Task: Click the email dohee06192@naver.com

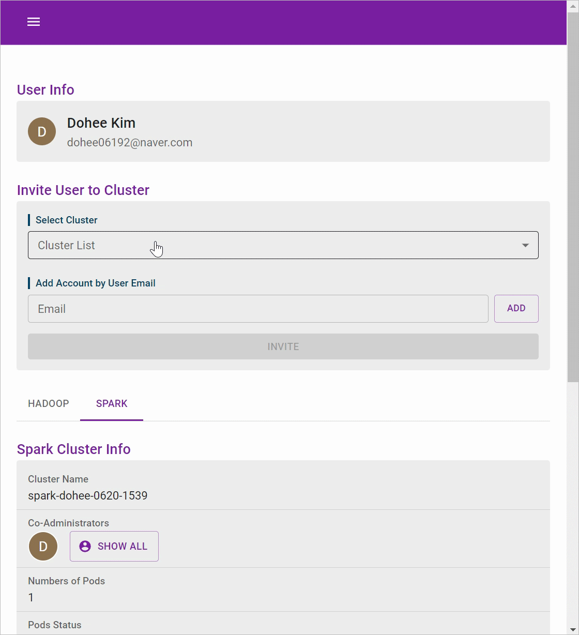Action: point(130,143)
